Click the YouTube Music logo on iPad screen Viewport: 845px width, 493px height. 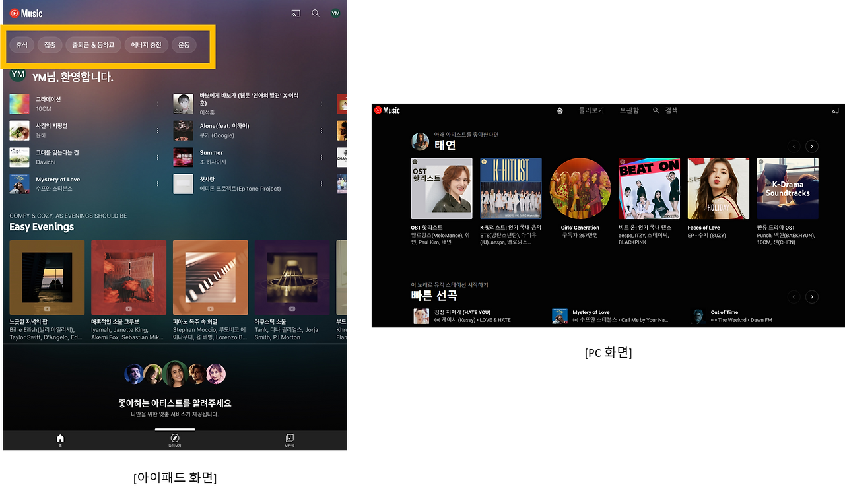(26, 13)
